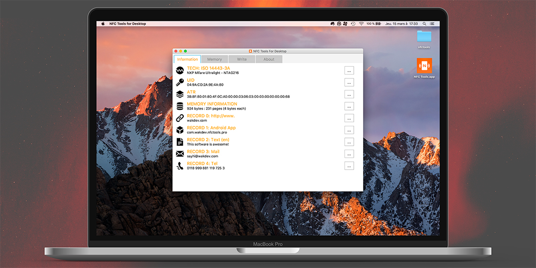Click the waveform icon beside TECH: ISO 14443-3A

click(x=180, y=71)
